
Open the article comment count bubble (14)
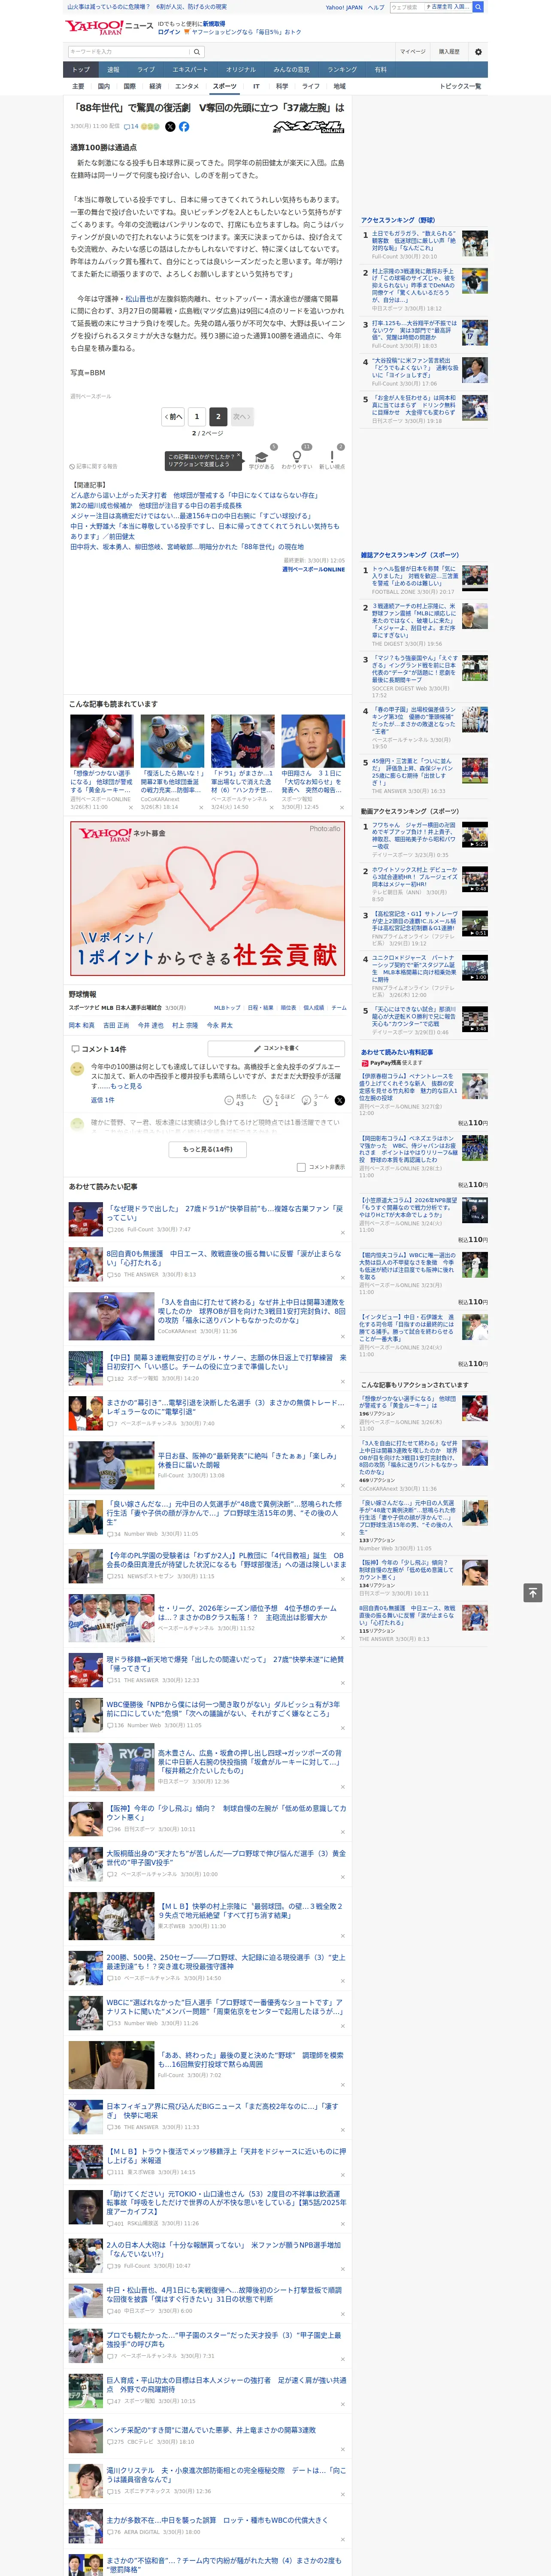(131, 127)
